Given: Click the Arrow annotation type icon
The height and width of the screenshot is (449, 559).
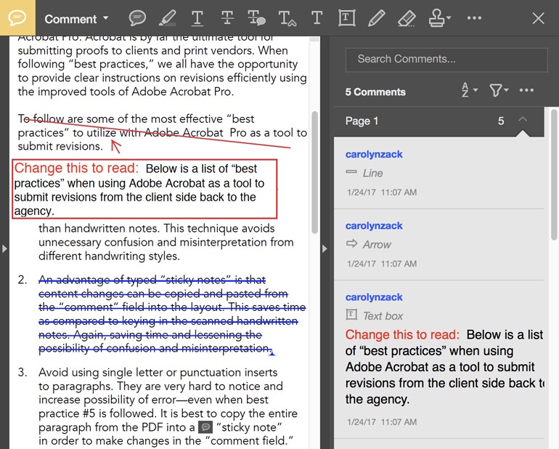Looking at the screenshot, I should click(351, 244).
